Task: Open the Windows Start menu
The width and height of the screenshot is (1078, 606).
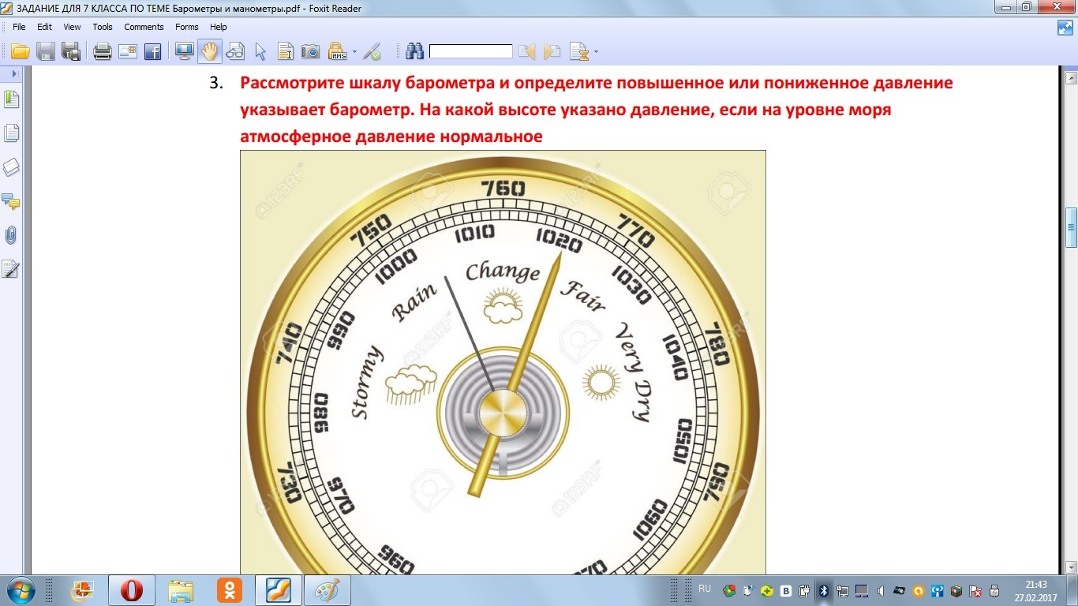Action: pyautogui.click(x=21, y=589)
